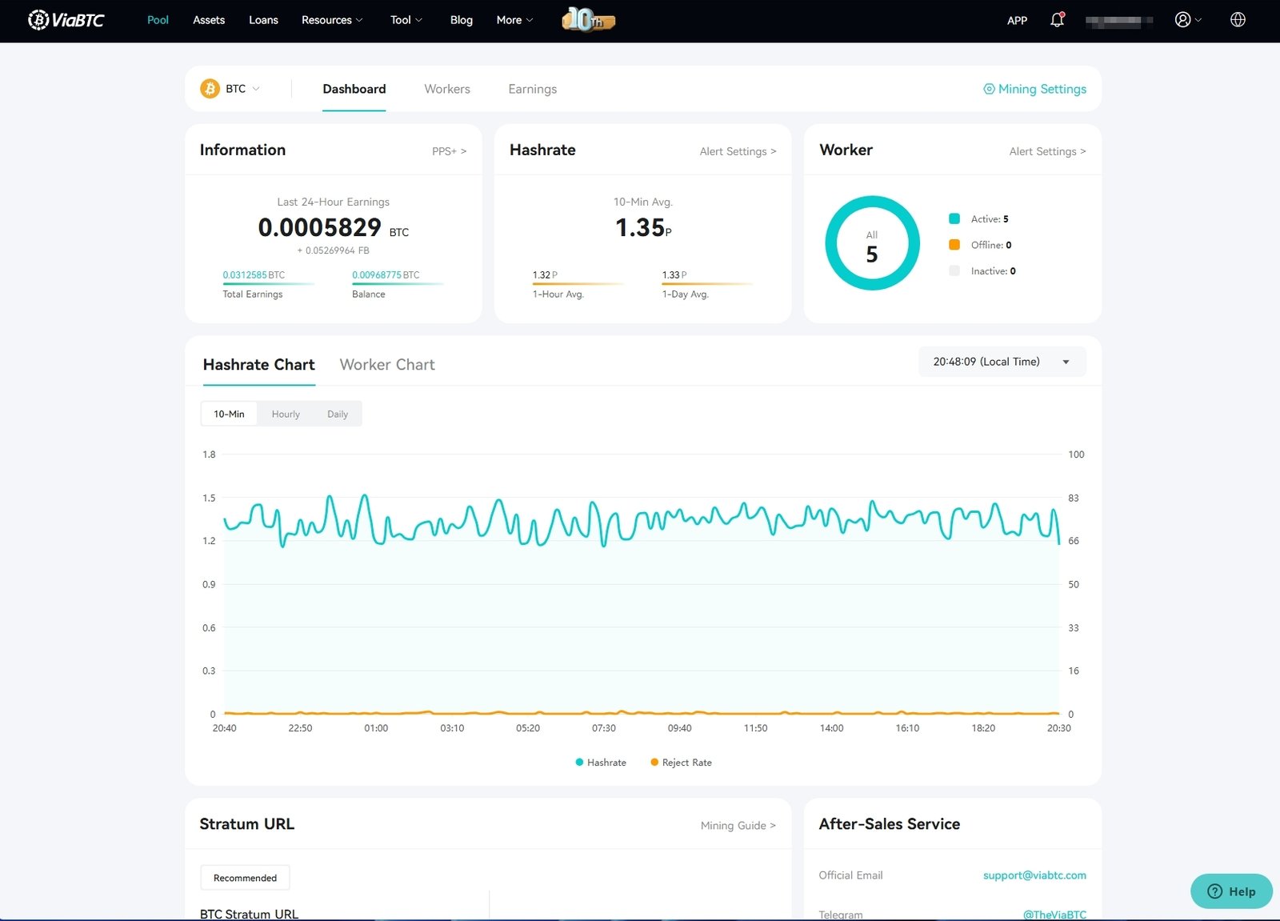This screenshot has width=1280, height=921.
Task: Expand the Resources menu
Action: pos(332,20)
